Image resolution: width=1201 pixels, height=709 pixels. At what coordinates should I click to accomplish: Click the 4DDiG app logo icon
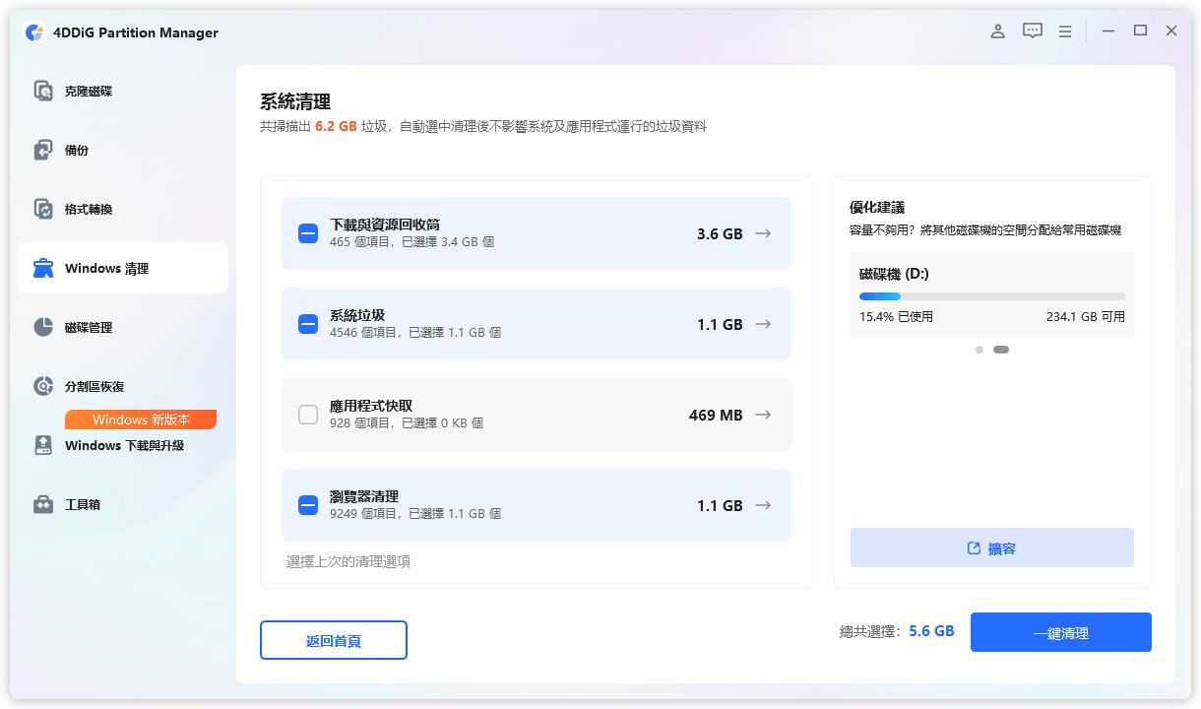click(x=34, y=32)
